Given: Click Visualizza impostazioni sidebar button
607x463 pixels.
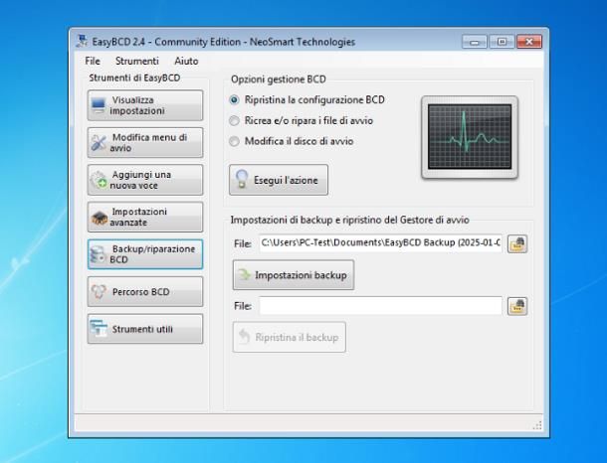Looking at the screenshot, I should tap(145, 105).
